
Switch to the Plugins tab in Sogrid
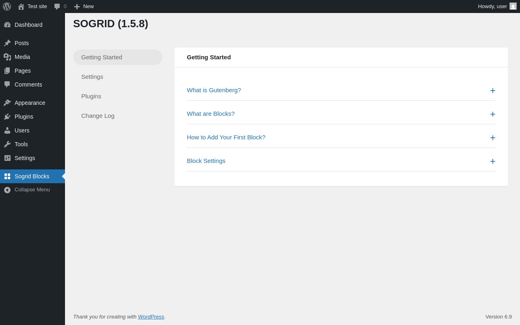point(118,96)
